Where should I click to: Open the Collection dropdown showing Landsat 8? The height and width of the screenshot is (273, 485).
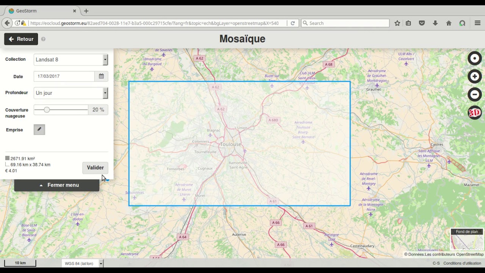pos(71,60)
